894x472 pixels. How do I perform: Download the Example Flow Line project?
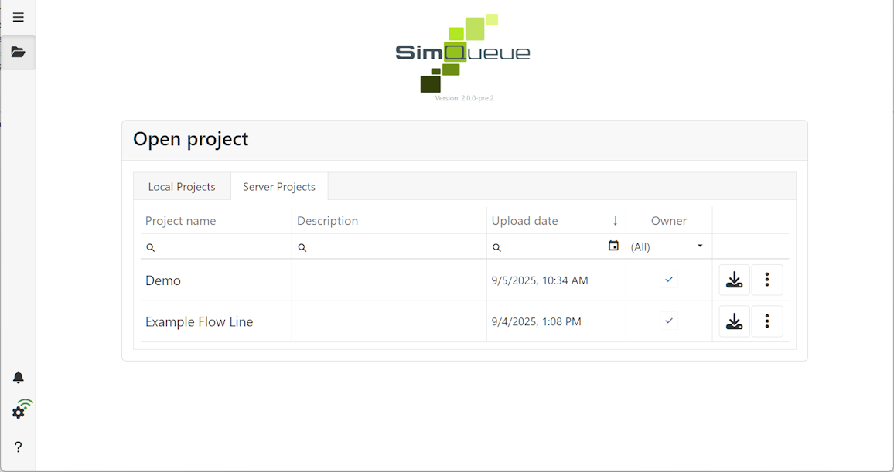point(734,321)
